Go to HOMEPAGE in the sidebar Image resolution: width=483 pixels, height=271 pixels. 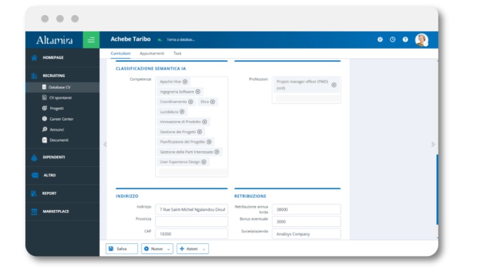coord(53,58)
